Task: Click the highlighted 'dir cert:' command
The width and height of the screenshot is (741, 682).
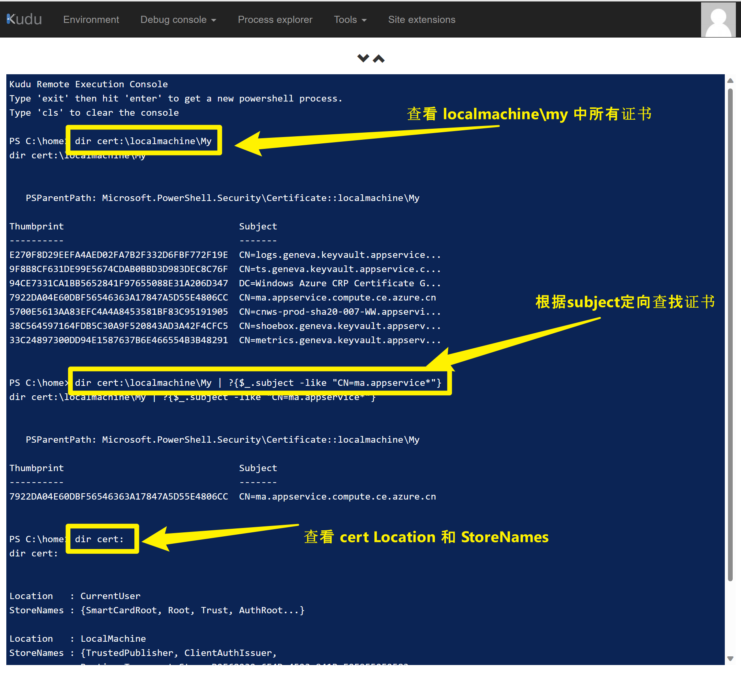Action: point(100,539)
